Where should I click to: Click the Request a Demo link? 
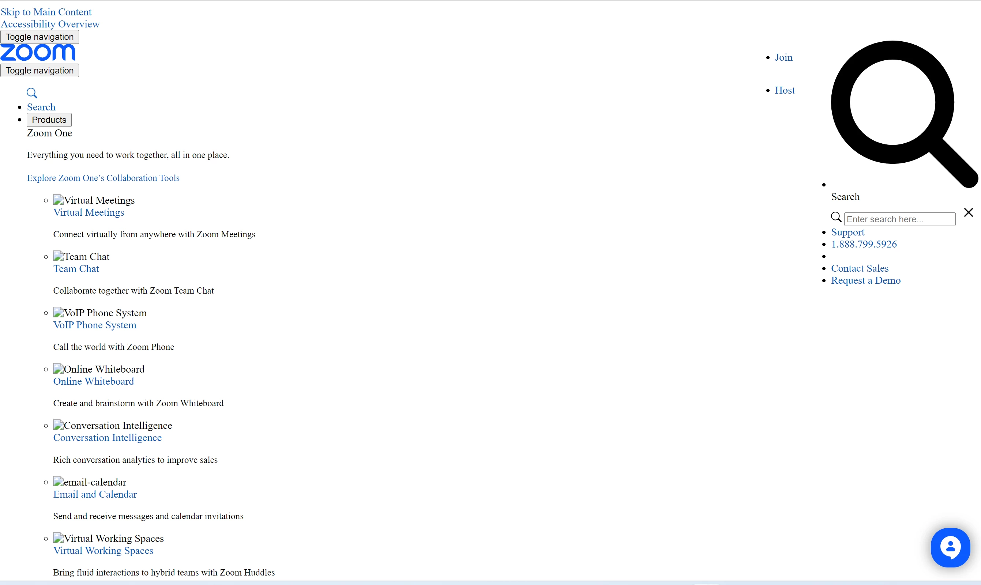(x=865, y=280)
